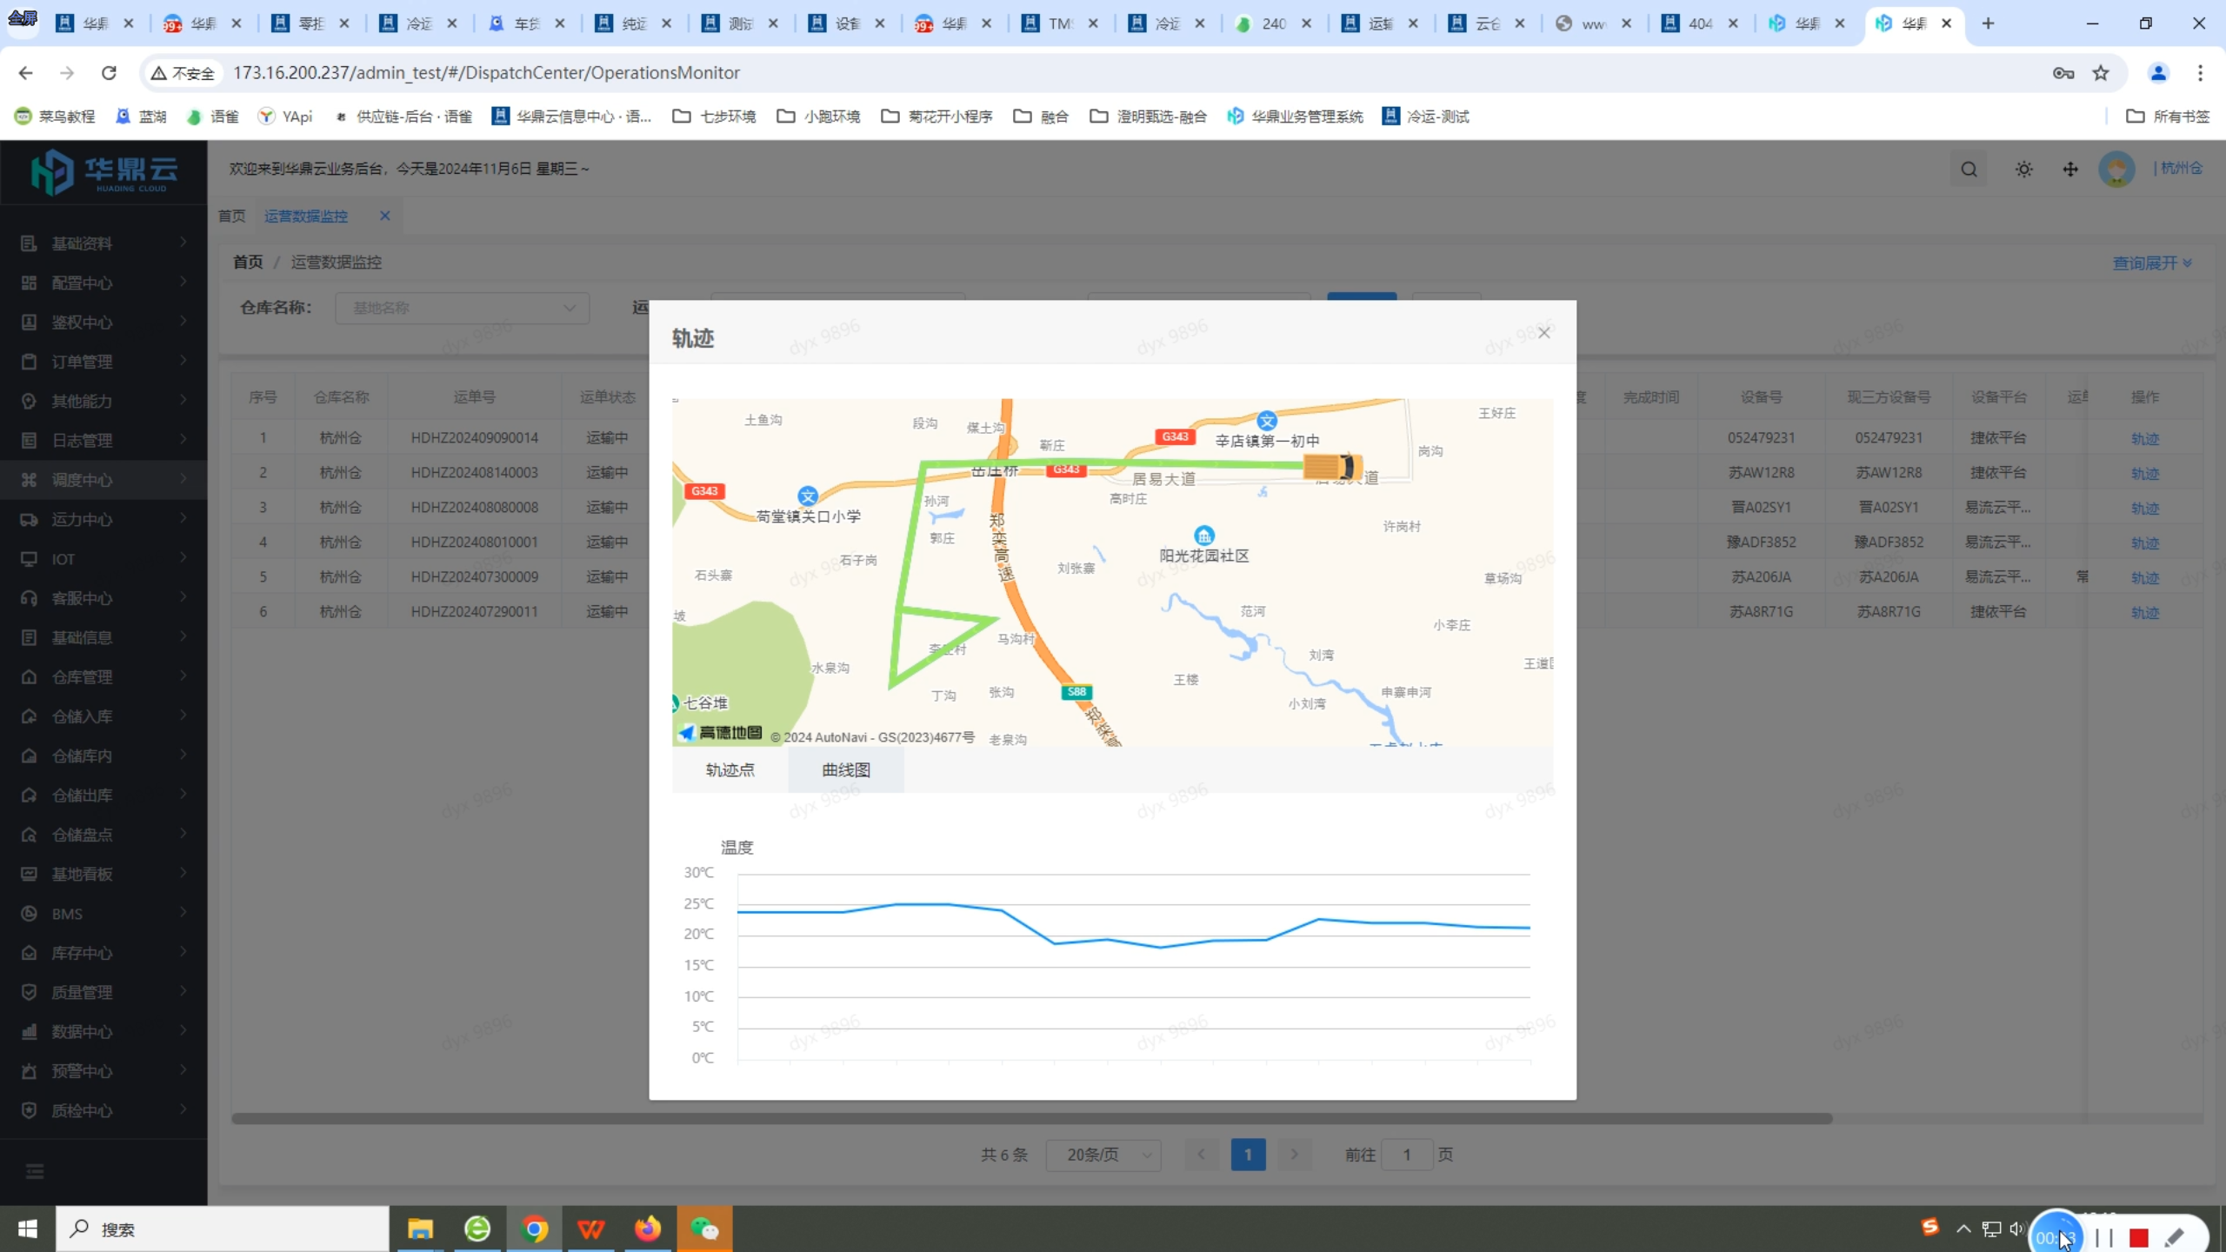Open 轨迹 link for device 苏A8R71G
Viewport: 2226px width, 1252px height.
tap(2144, 612)
